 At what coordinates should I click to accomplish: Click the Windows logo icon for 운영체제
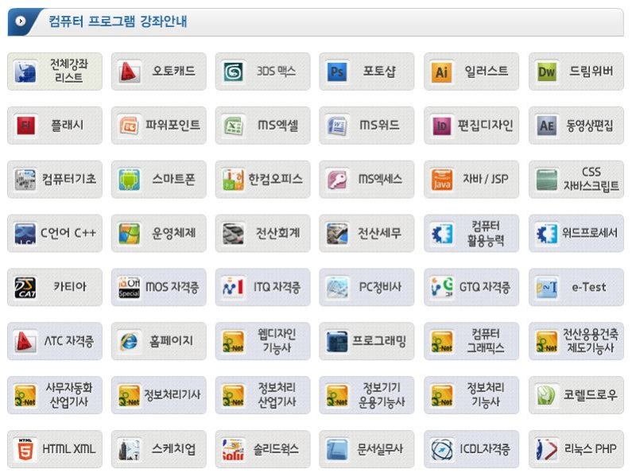129,233
